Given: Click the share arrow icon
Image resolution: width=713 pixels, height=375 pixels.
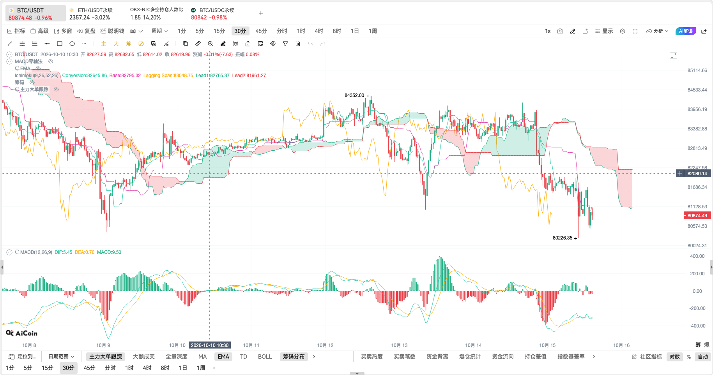Looking at the screenshot, I should (704, 31).
